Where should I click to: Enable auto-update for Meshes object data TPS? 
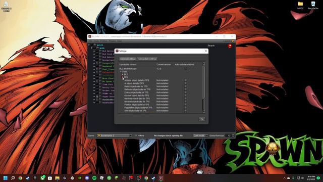tap(185, 99)
